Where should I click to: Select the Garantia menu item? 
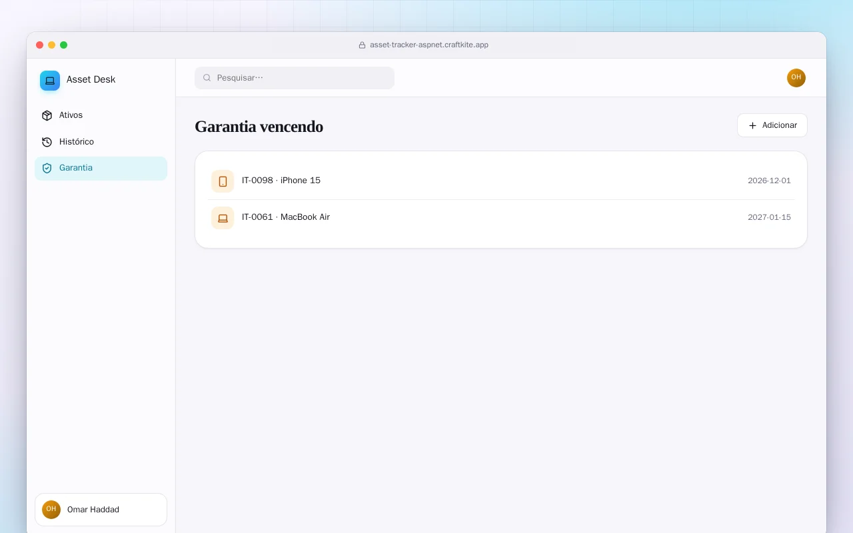click(x=101, y=168)
